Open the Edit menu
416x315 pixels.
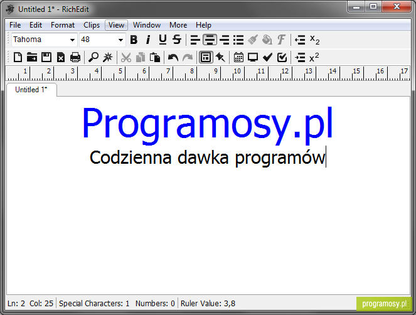pyautogui.click(x=36, y=25)
